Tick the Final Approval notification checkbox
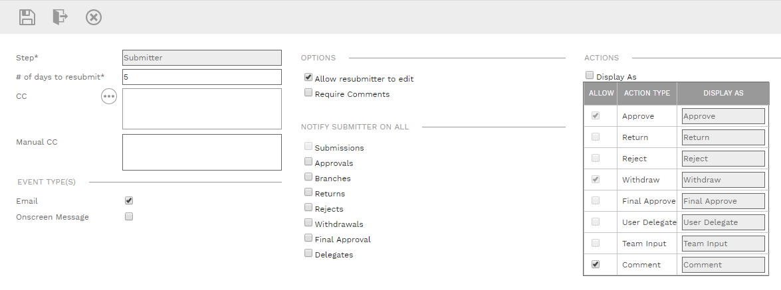 308,238
